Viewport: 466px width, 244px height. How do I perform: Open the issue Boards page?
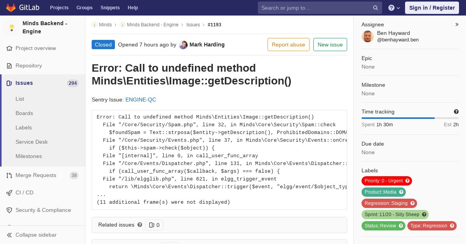pyautogui.click(x=24, y=113)
